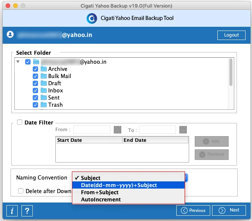Click the Naming Convention dropdown arrow
The height and width of the screenshot is (221, 252).
[x=186, y=178]
